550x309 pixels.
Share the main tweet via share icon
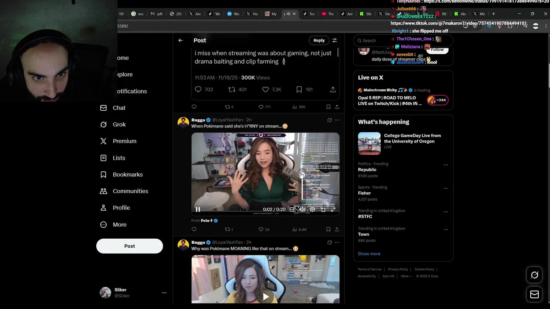(333, 89)
